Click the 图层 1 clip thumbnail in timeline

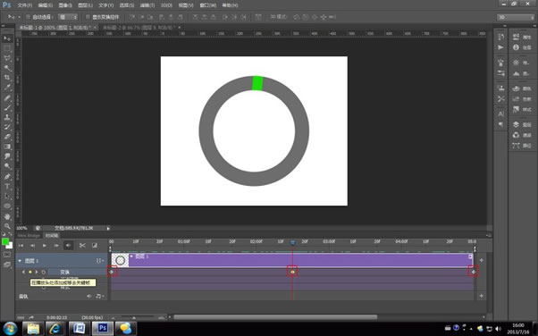pos(120,261)
